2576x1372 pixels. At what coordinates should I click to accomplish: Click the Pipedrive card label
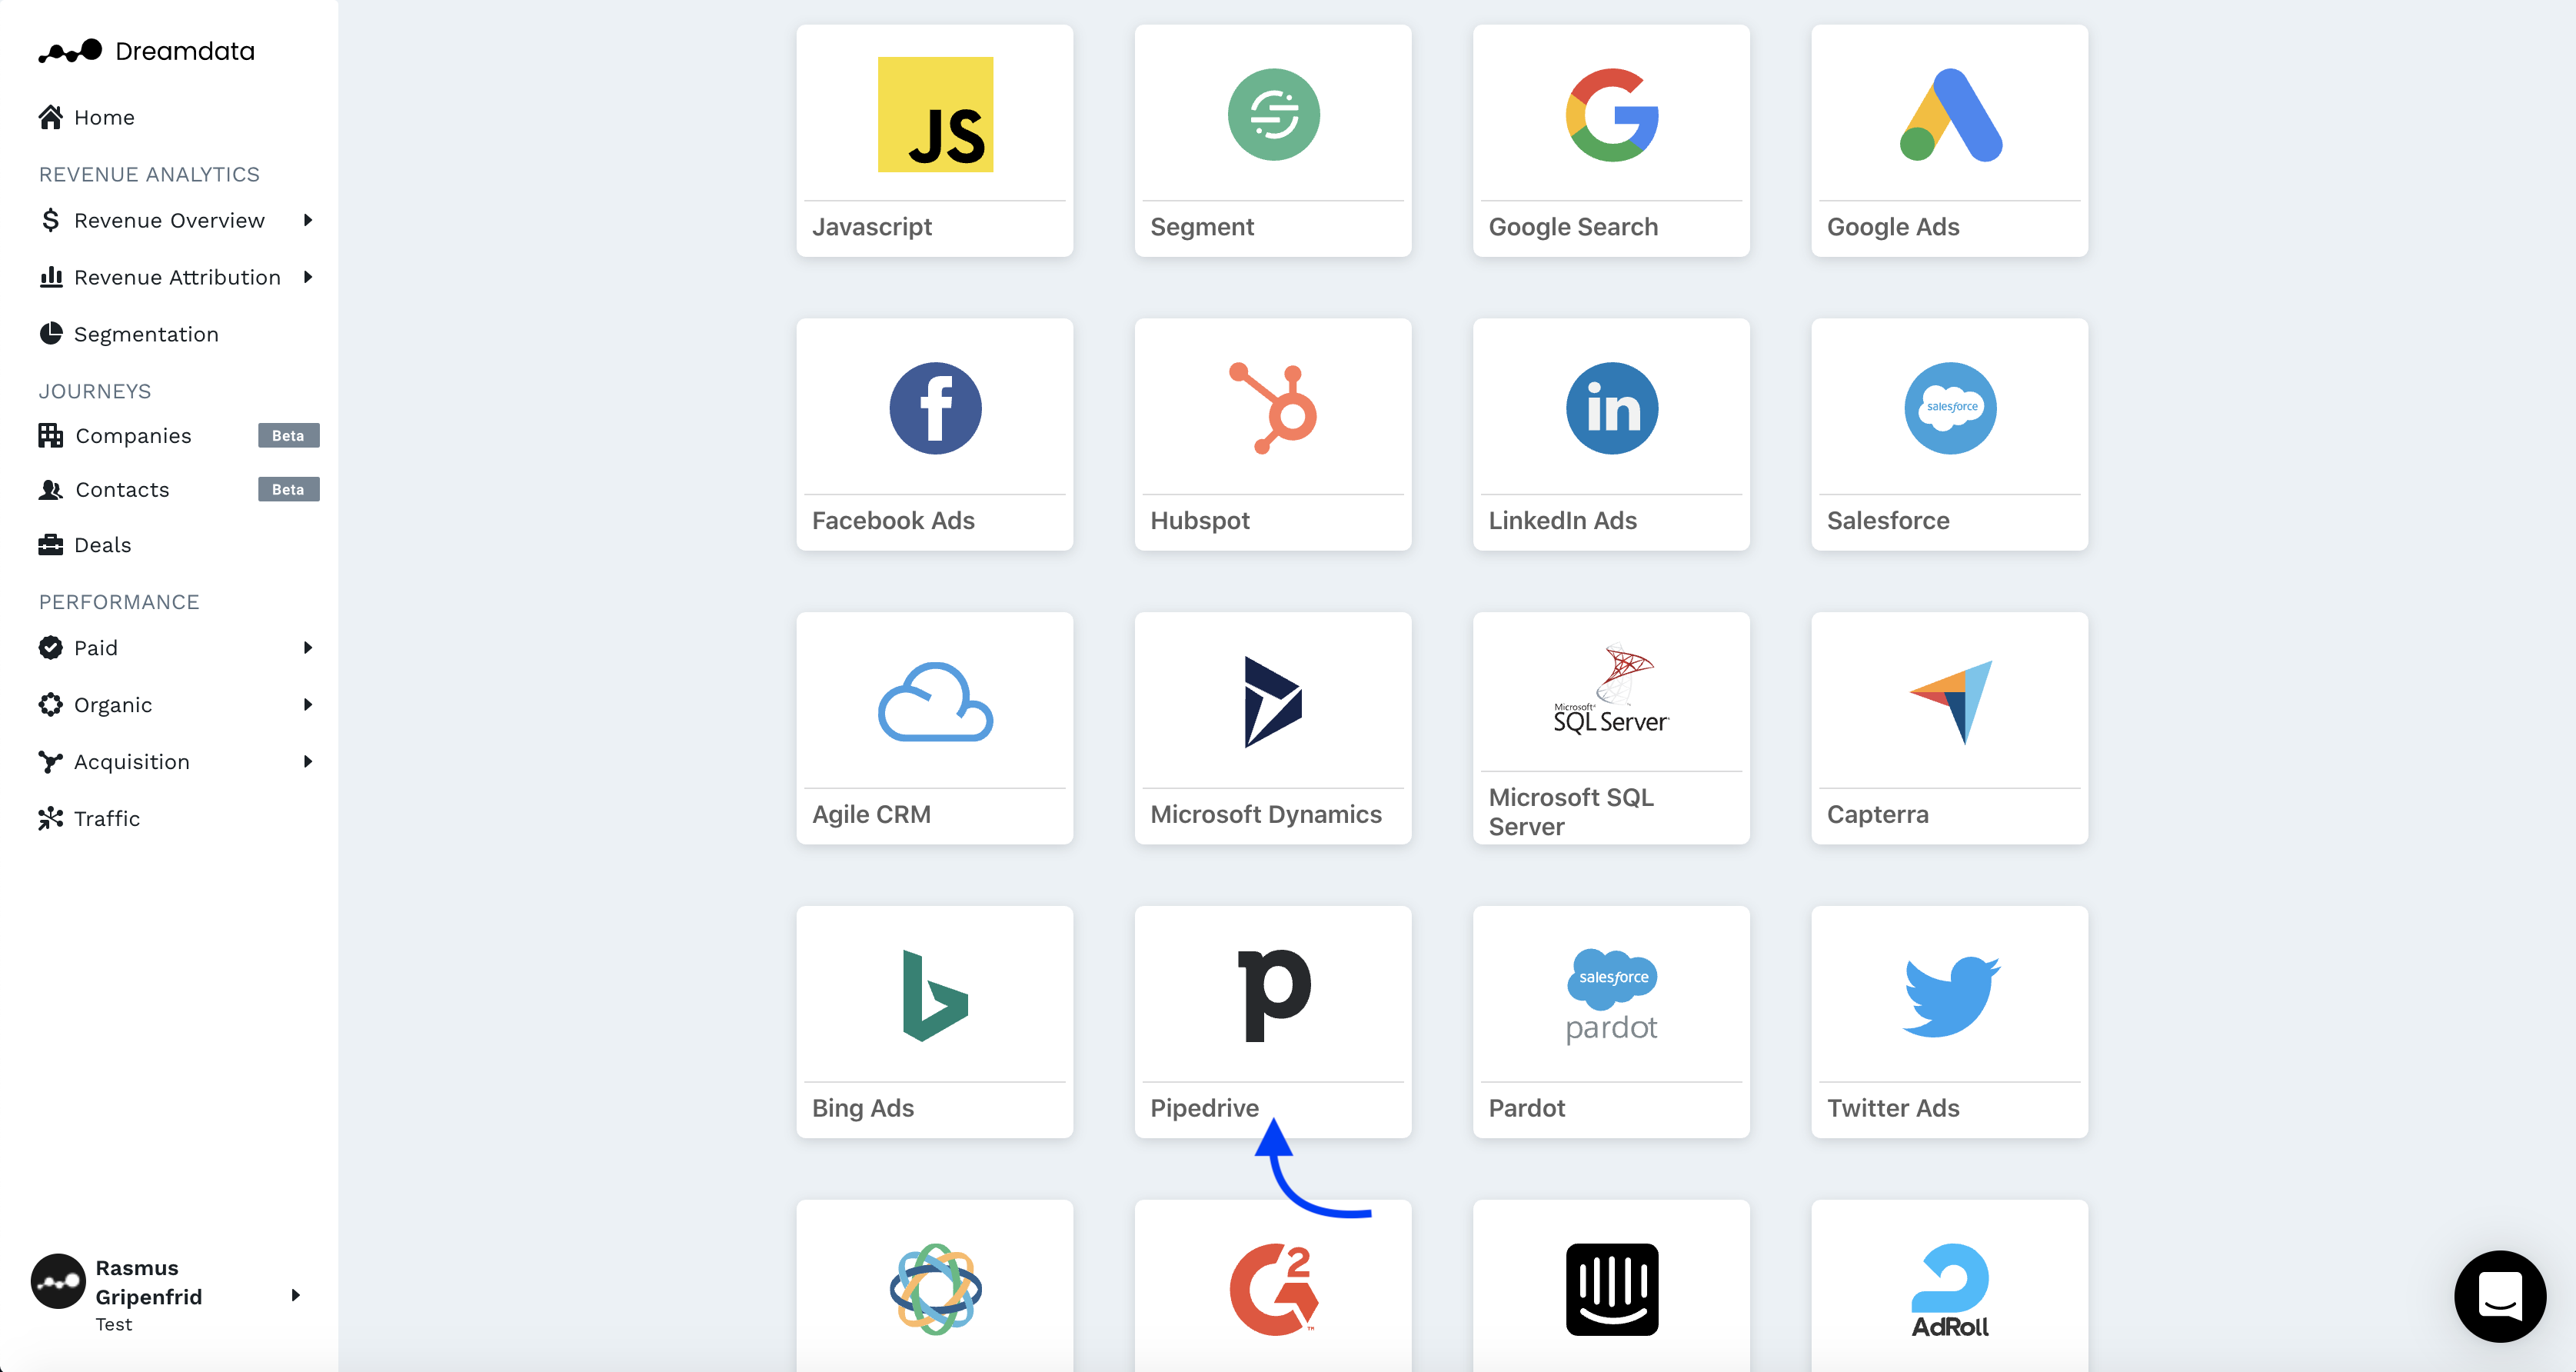coord(1204,1108)
